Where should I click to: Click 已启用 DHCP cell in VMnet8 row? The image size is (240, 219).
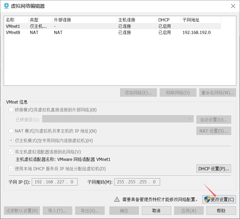tap(165, 32)
